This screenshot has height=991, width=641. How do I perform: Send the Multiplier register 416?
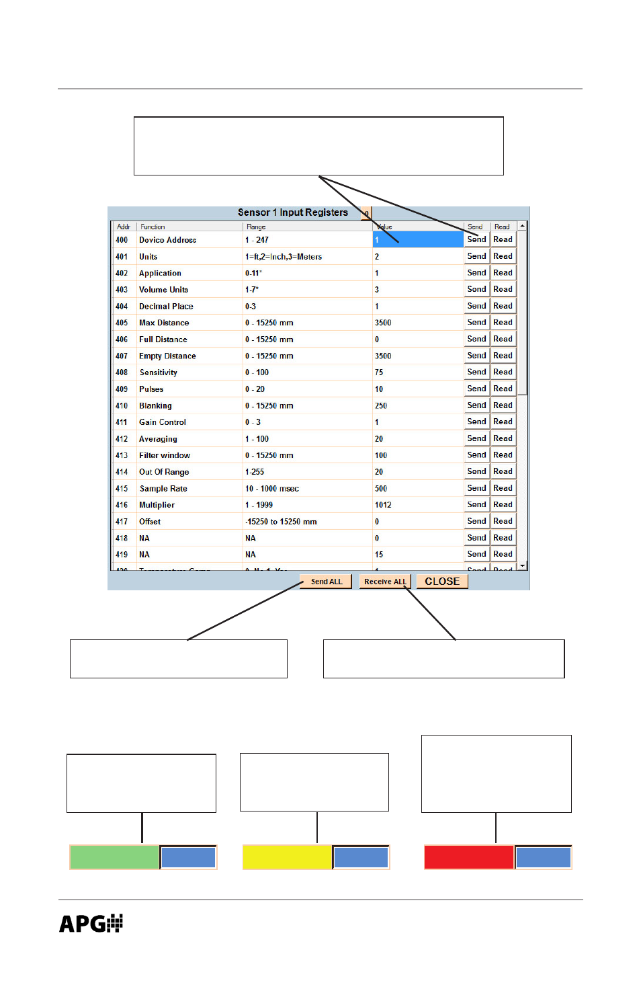coord(476,504)
